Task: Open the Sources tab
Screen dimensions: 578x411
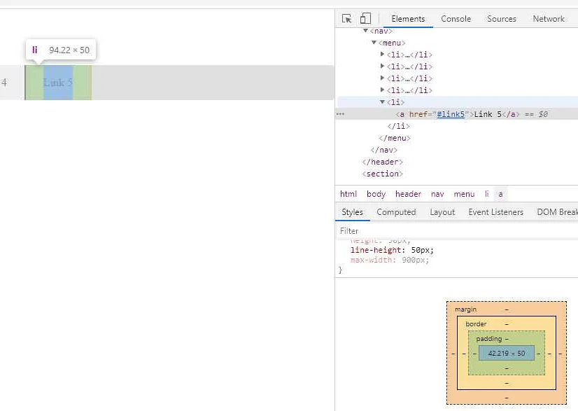Action: click(x=501, y=19)
